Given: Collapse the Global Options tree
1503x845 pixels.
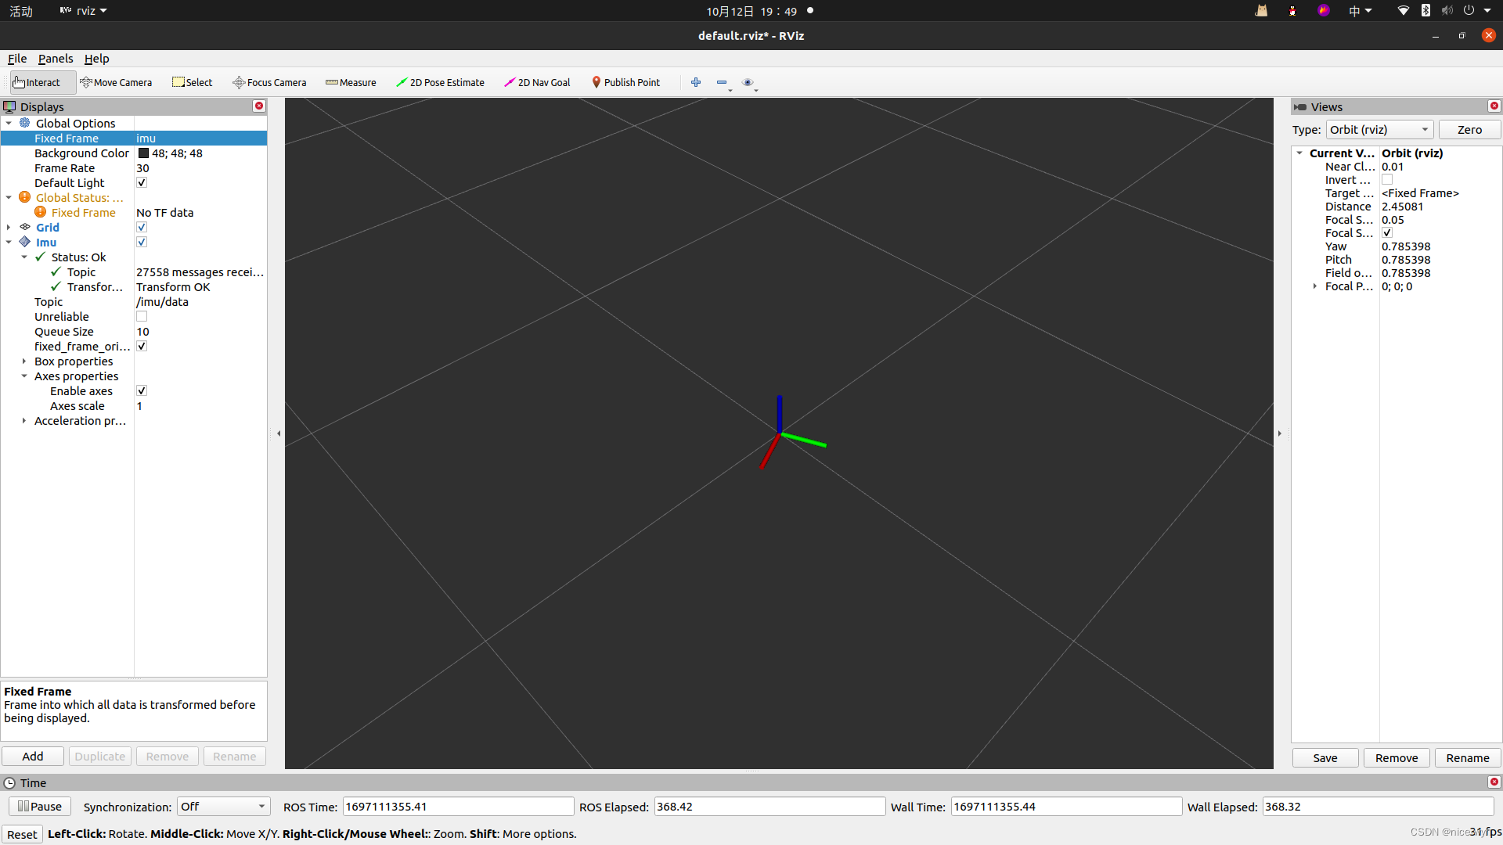Looking at the screenshot, I should tap(9, 123).
